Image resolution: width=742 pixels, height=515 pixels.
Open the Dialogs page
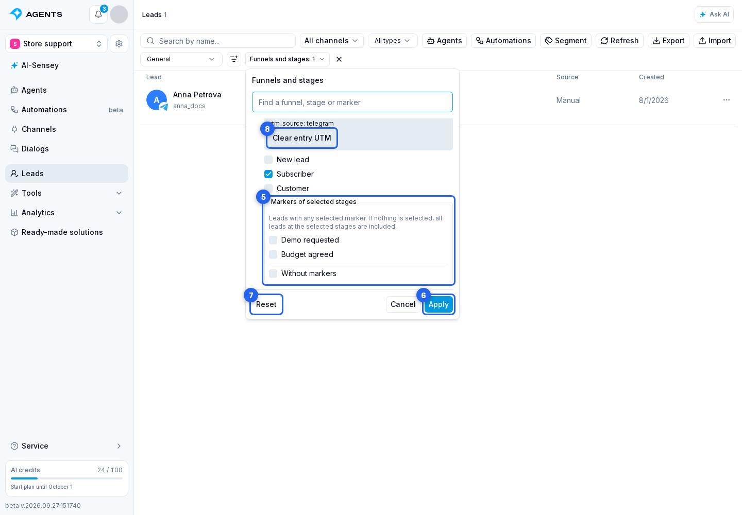tap(66, 149)
